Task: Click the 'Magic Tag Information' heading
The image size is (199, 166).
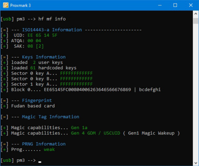Action: pos(51,117)
